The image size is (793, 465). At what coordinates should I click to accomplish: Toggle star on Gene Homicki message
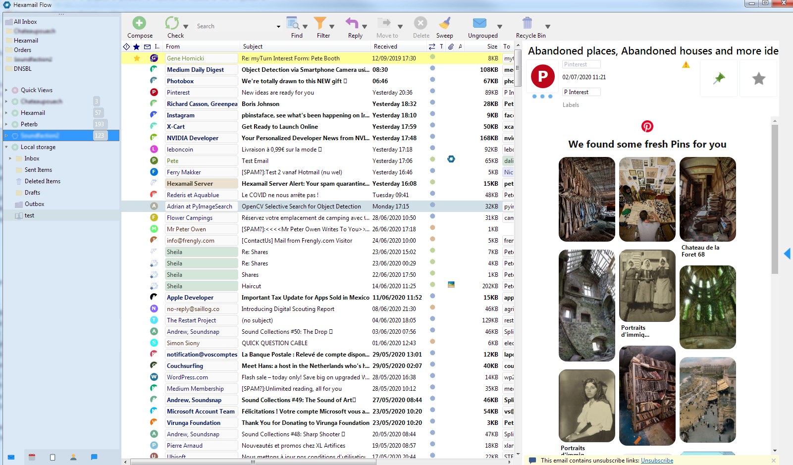[137, 58]
